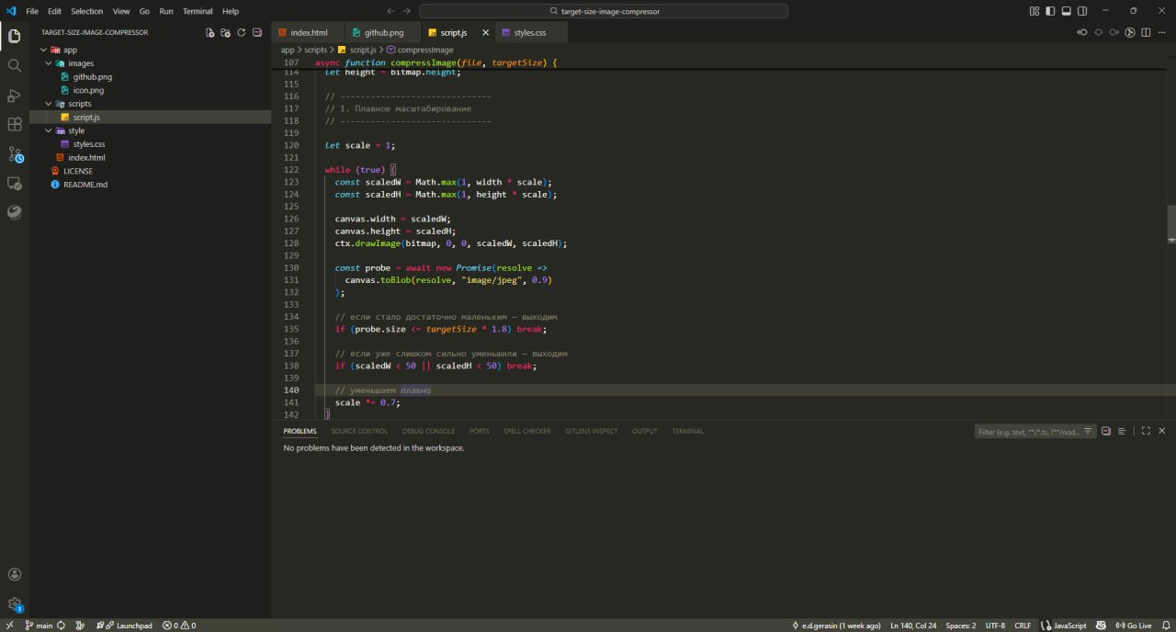Switch to the styles.css editor tab
Viewport: 1176px width, 632px height.
coord(529,32)
